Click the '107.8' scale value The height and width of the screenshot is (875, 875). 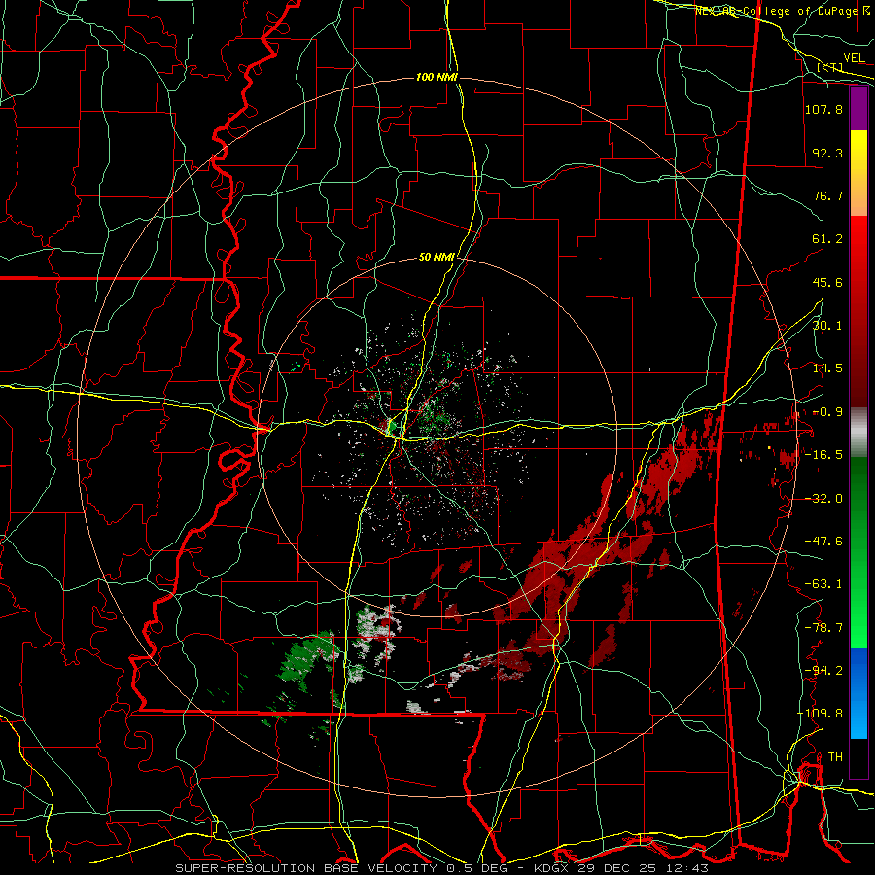pyautogui.click(x=823, y=109)
